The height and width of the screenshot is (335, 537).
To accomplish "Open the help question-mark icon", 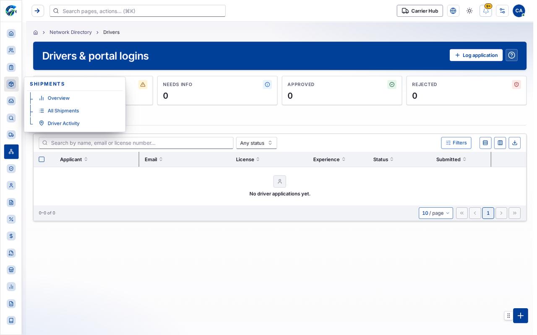I will [511, 55].
